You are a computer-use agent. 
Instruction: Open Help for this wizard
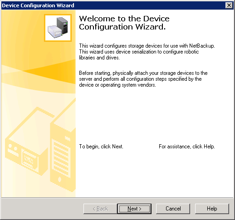tap(212, 209)
